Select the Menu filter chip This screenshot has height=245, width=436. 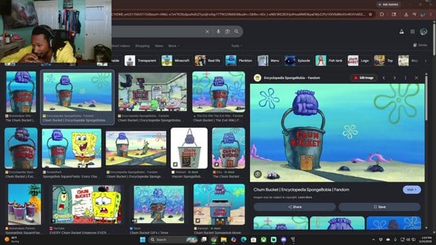(x=269, y=61)
